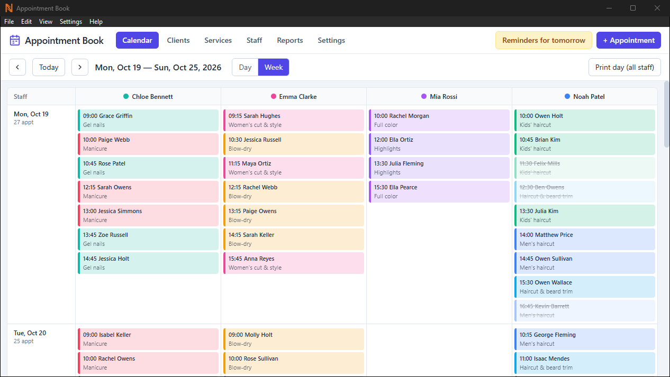Image resolution: width=670 pixels, height=377 pixels.
Task: Open the 10:45 Rose Patel appointment
Action: coord(148,168)
